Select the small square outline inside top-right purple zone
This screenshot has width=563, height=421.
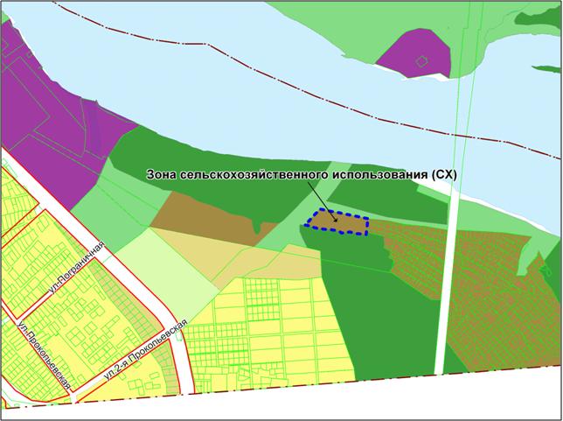422,60
